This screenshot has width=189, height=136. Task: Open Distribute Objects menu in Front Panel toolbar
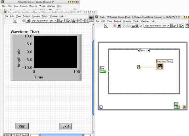tap(68, 21)
